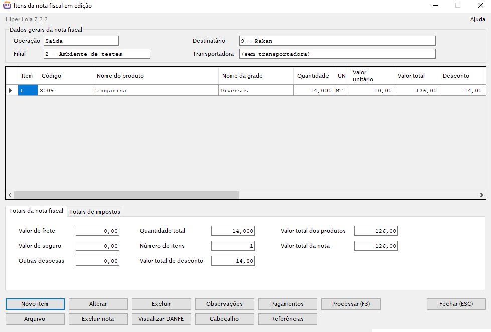Delete the invoice with Excluir nota

click(98, 319)
